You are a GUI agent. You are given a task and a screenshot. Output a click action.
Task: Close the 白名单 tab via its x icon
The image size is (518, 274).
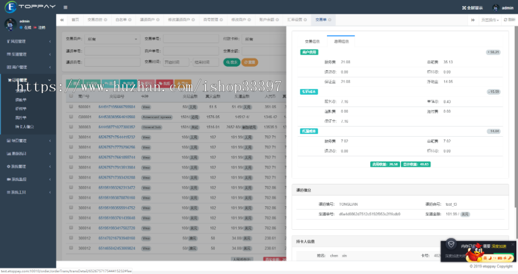point(130,20)
